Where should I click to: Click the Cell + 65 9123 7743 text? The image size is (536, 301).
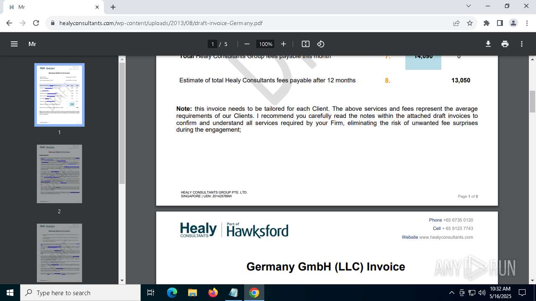tap(453, 229)
